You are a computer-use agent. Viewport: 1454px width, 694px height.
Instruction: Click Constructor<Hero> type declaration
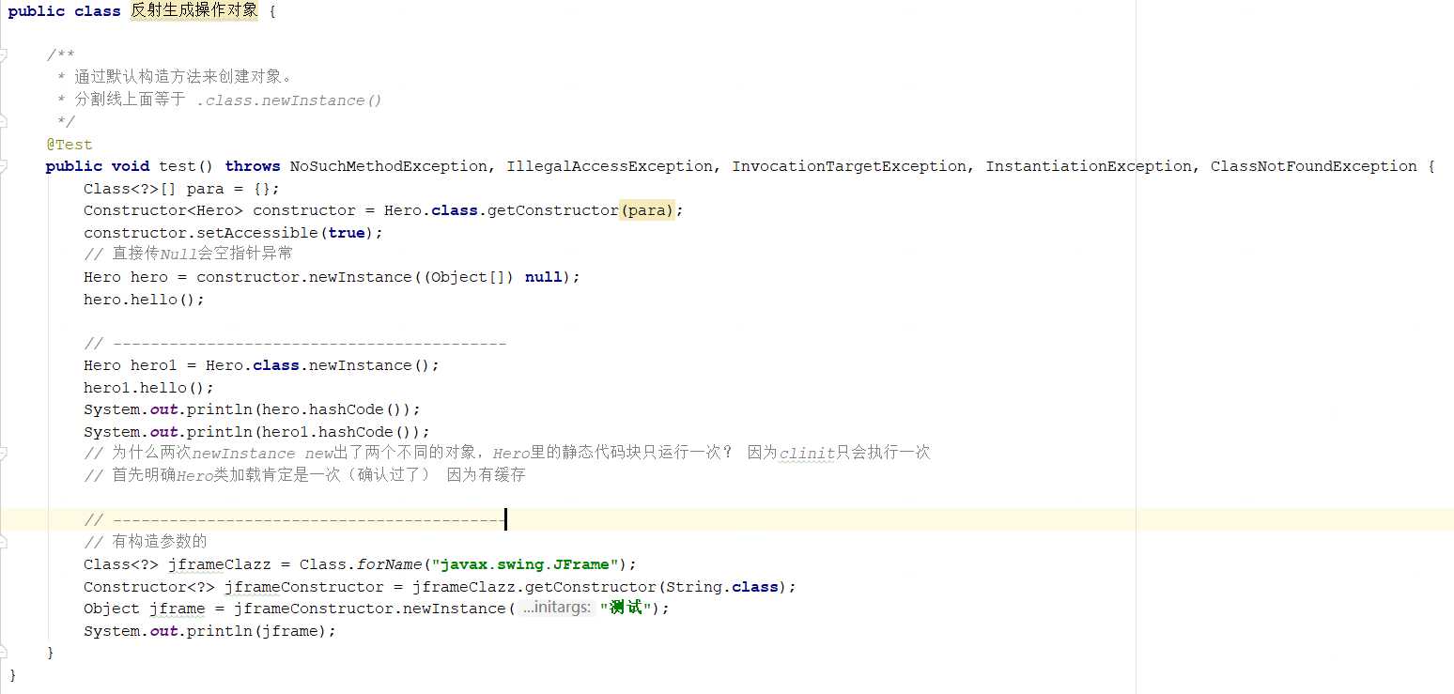(163, 210)
